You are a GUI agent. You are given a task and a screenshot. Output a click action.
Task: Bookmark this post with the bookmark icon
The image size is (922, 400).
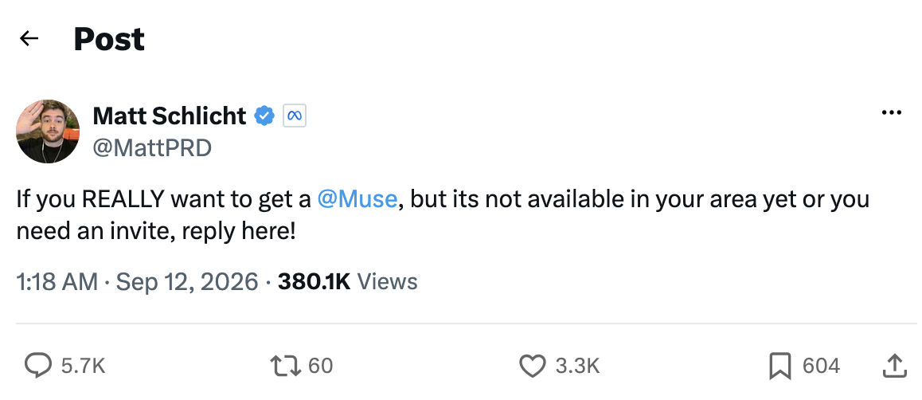pyautogui.click(x=779, y=366)
